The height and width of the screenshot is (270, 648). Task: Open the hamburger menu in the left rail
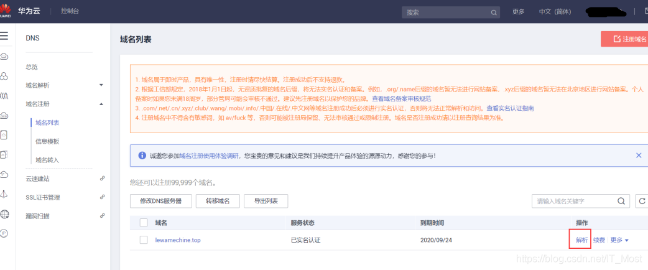coord(4,35)
